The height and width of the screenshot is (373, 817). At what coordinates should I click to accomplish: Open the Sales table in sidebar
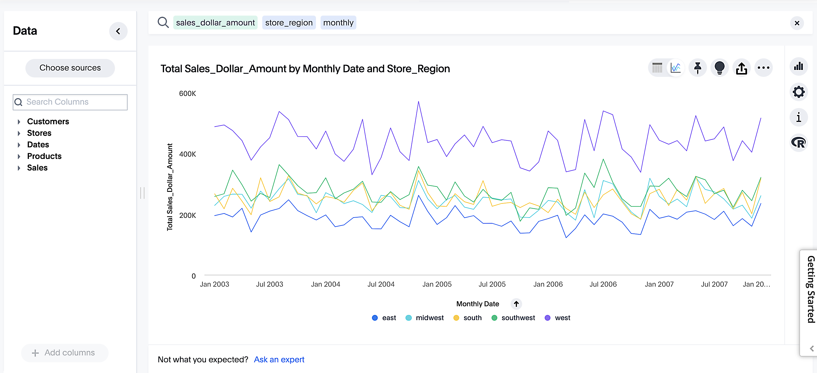[x=37, y=168]
